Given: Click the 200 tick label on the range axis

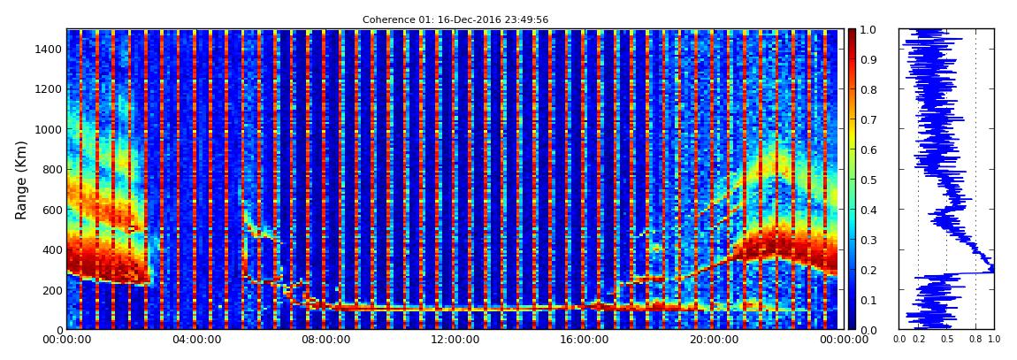Looking at the screenshot, I should coord(52,290).
